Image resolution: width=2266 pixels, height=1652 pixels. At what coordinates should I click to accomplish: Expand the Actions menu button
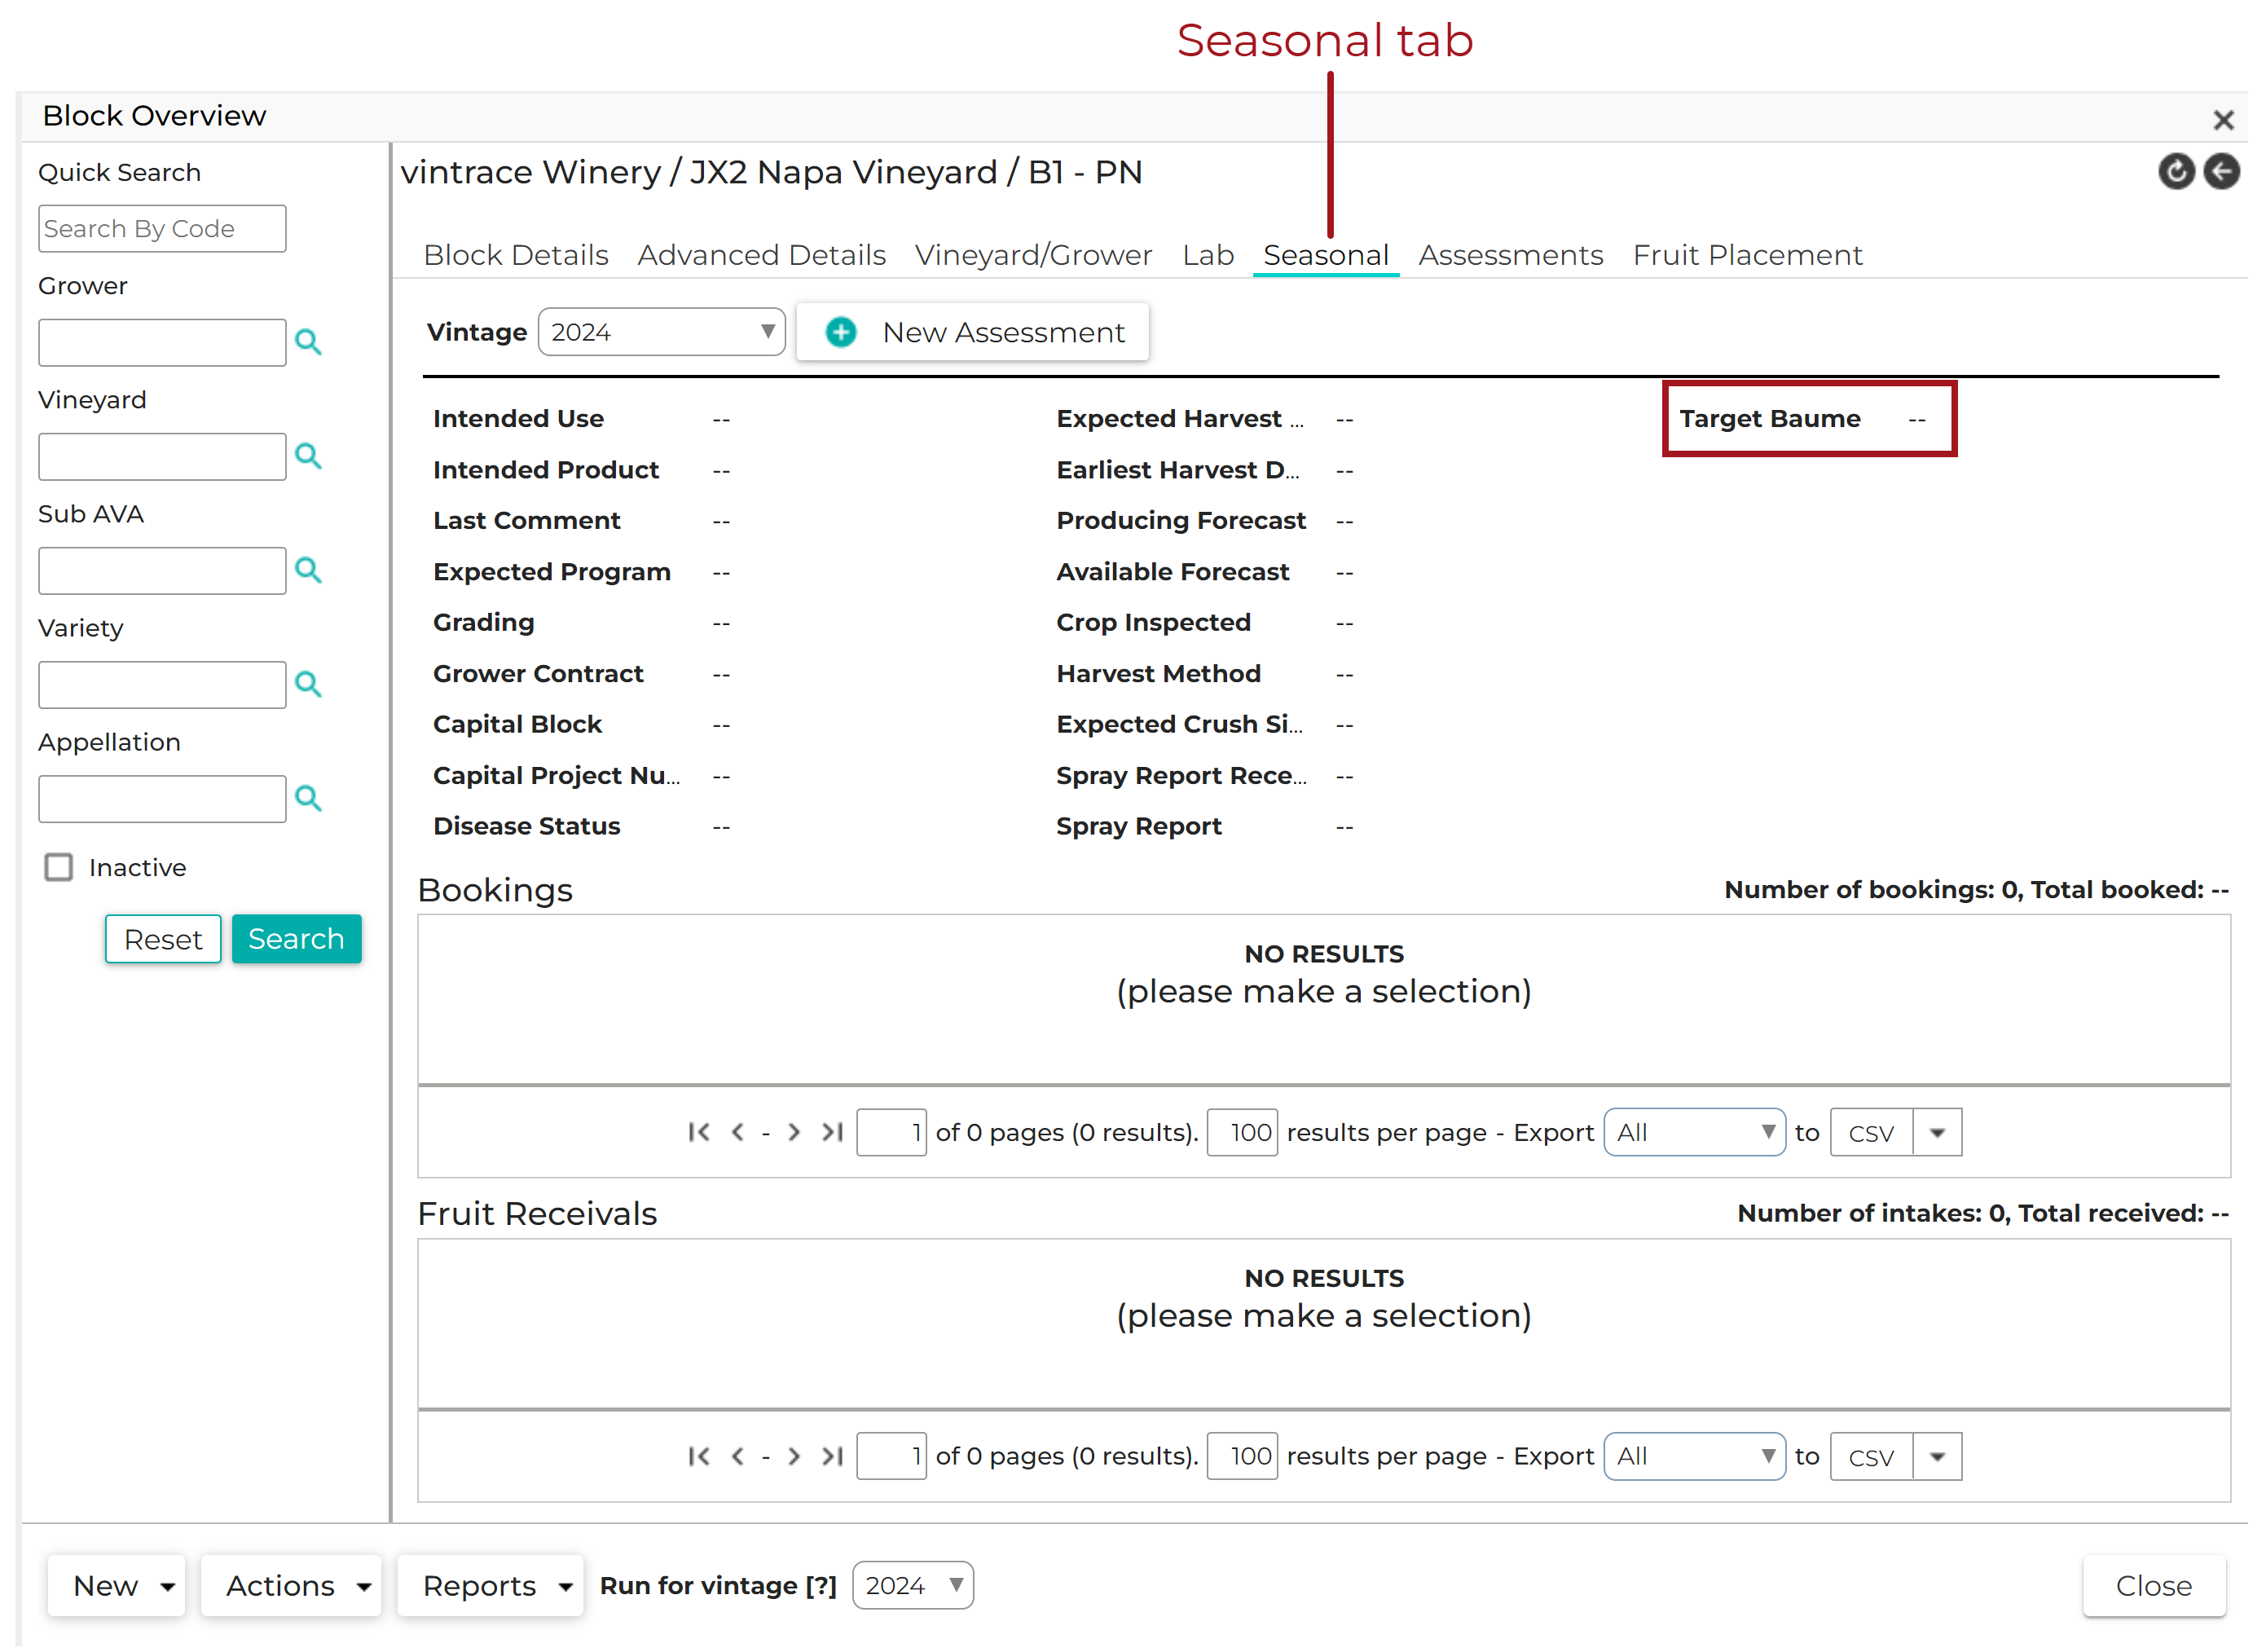pyautogui.click(x=292, y=1586)
